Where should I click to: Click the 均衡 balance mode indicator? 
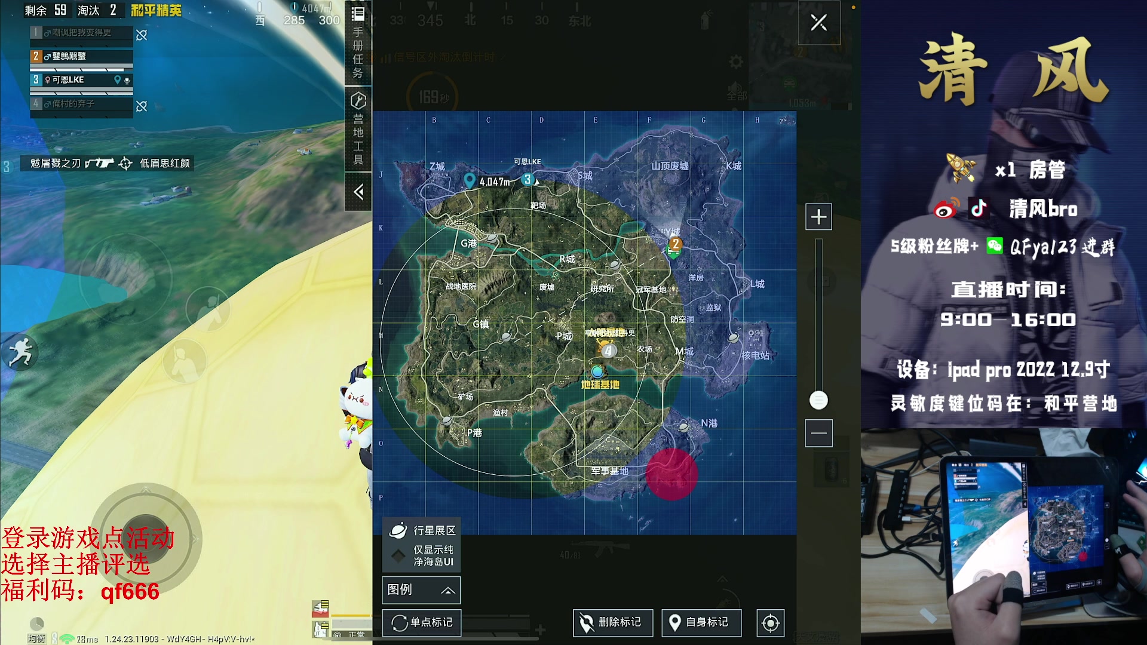(x=36, y=638)
